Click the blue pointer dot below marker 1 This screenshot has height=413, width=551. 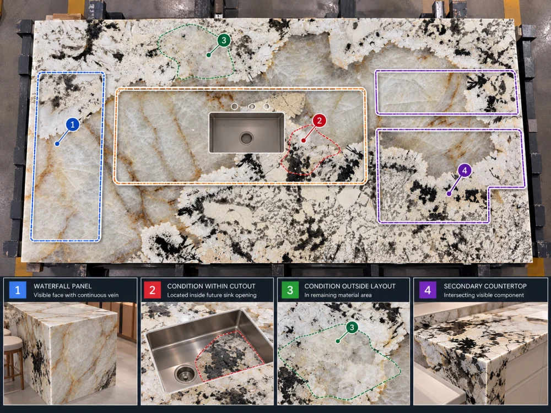[57, 144]
